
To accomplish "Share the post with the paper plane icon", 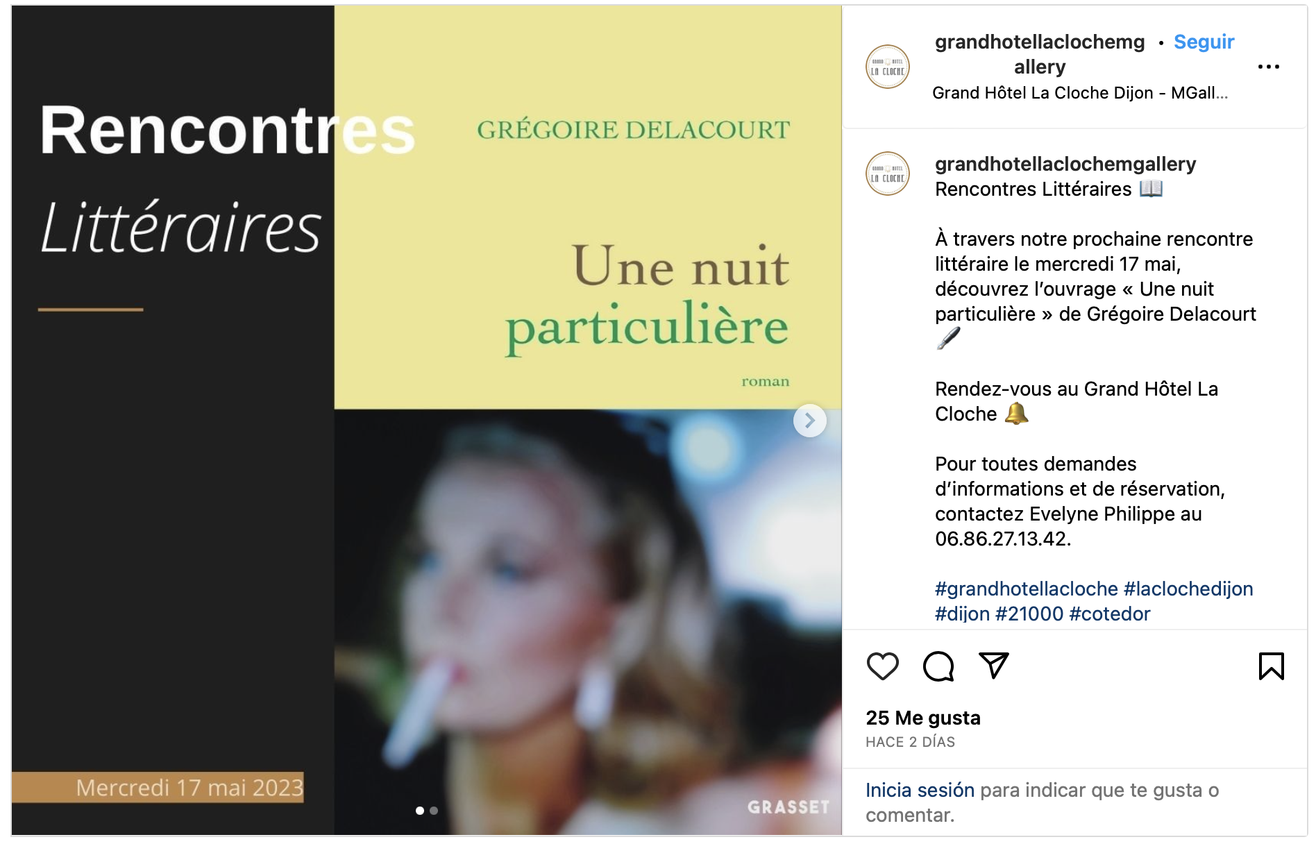I will [x=993, y=666].
